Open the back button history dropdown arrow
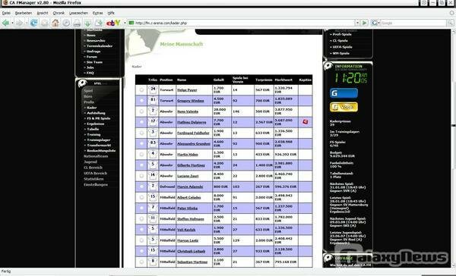 (x=12, y=23)
